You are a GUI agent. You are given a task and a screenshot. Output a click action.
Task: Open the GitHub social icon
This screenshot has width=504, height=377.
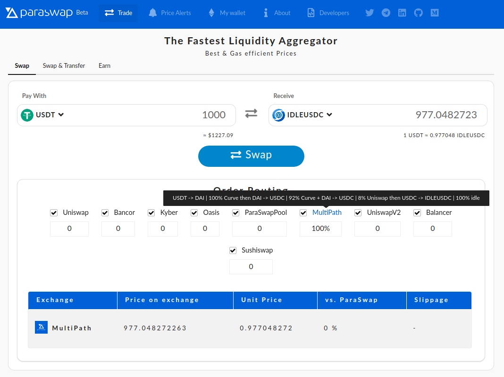(418, 13)
